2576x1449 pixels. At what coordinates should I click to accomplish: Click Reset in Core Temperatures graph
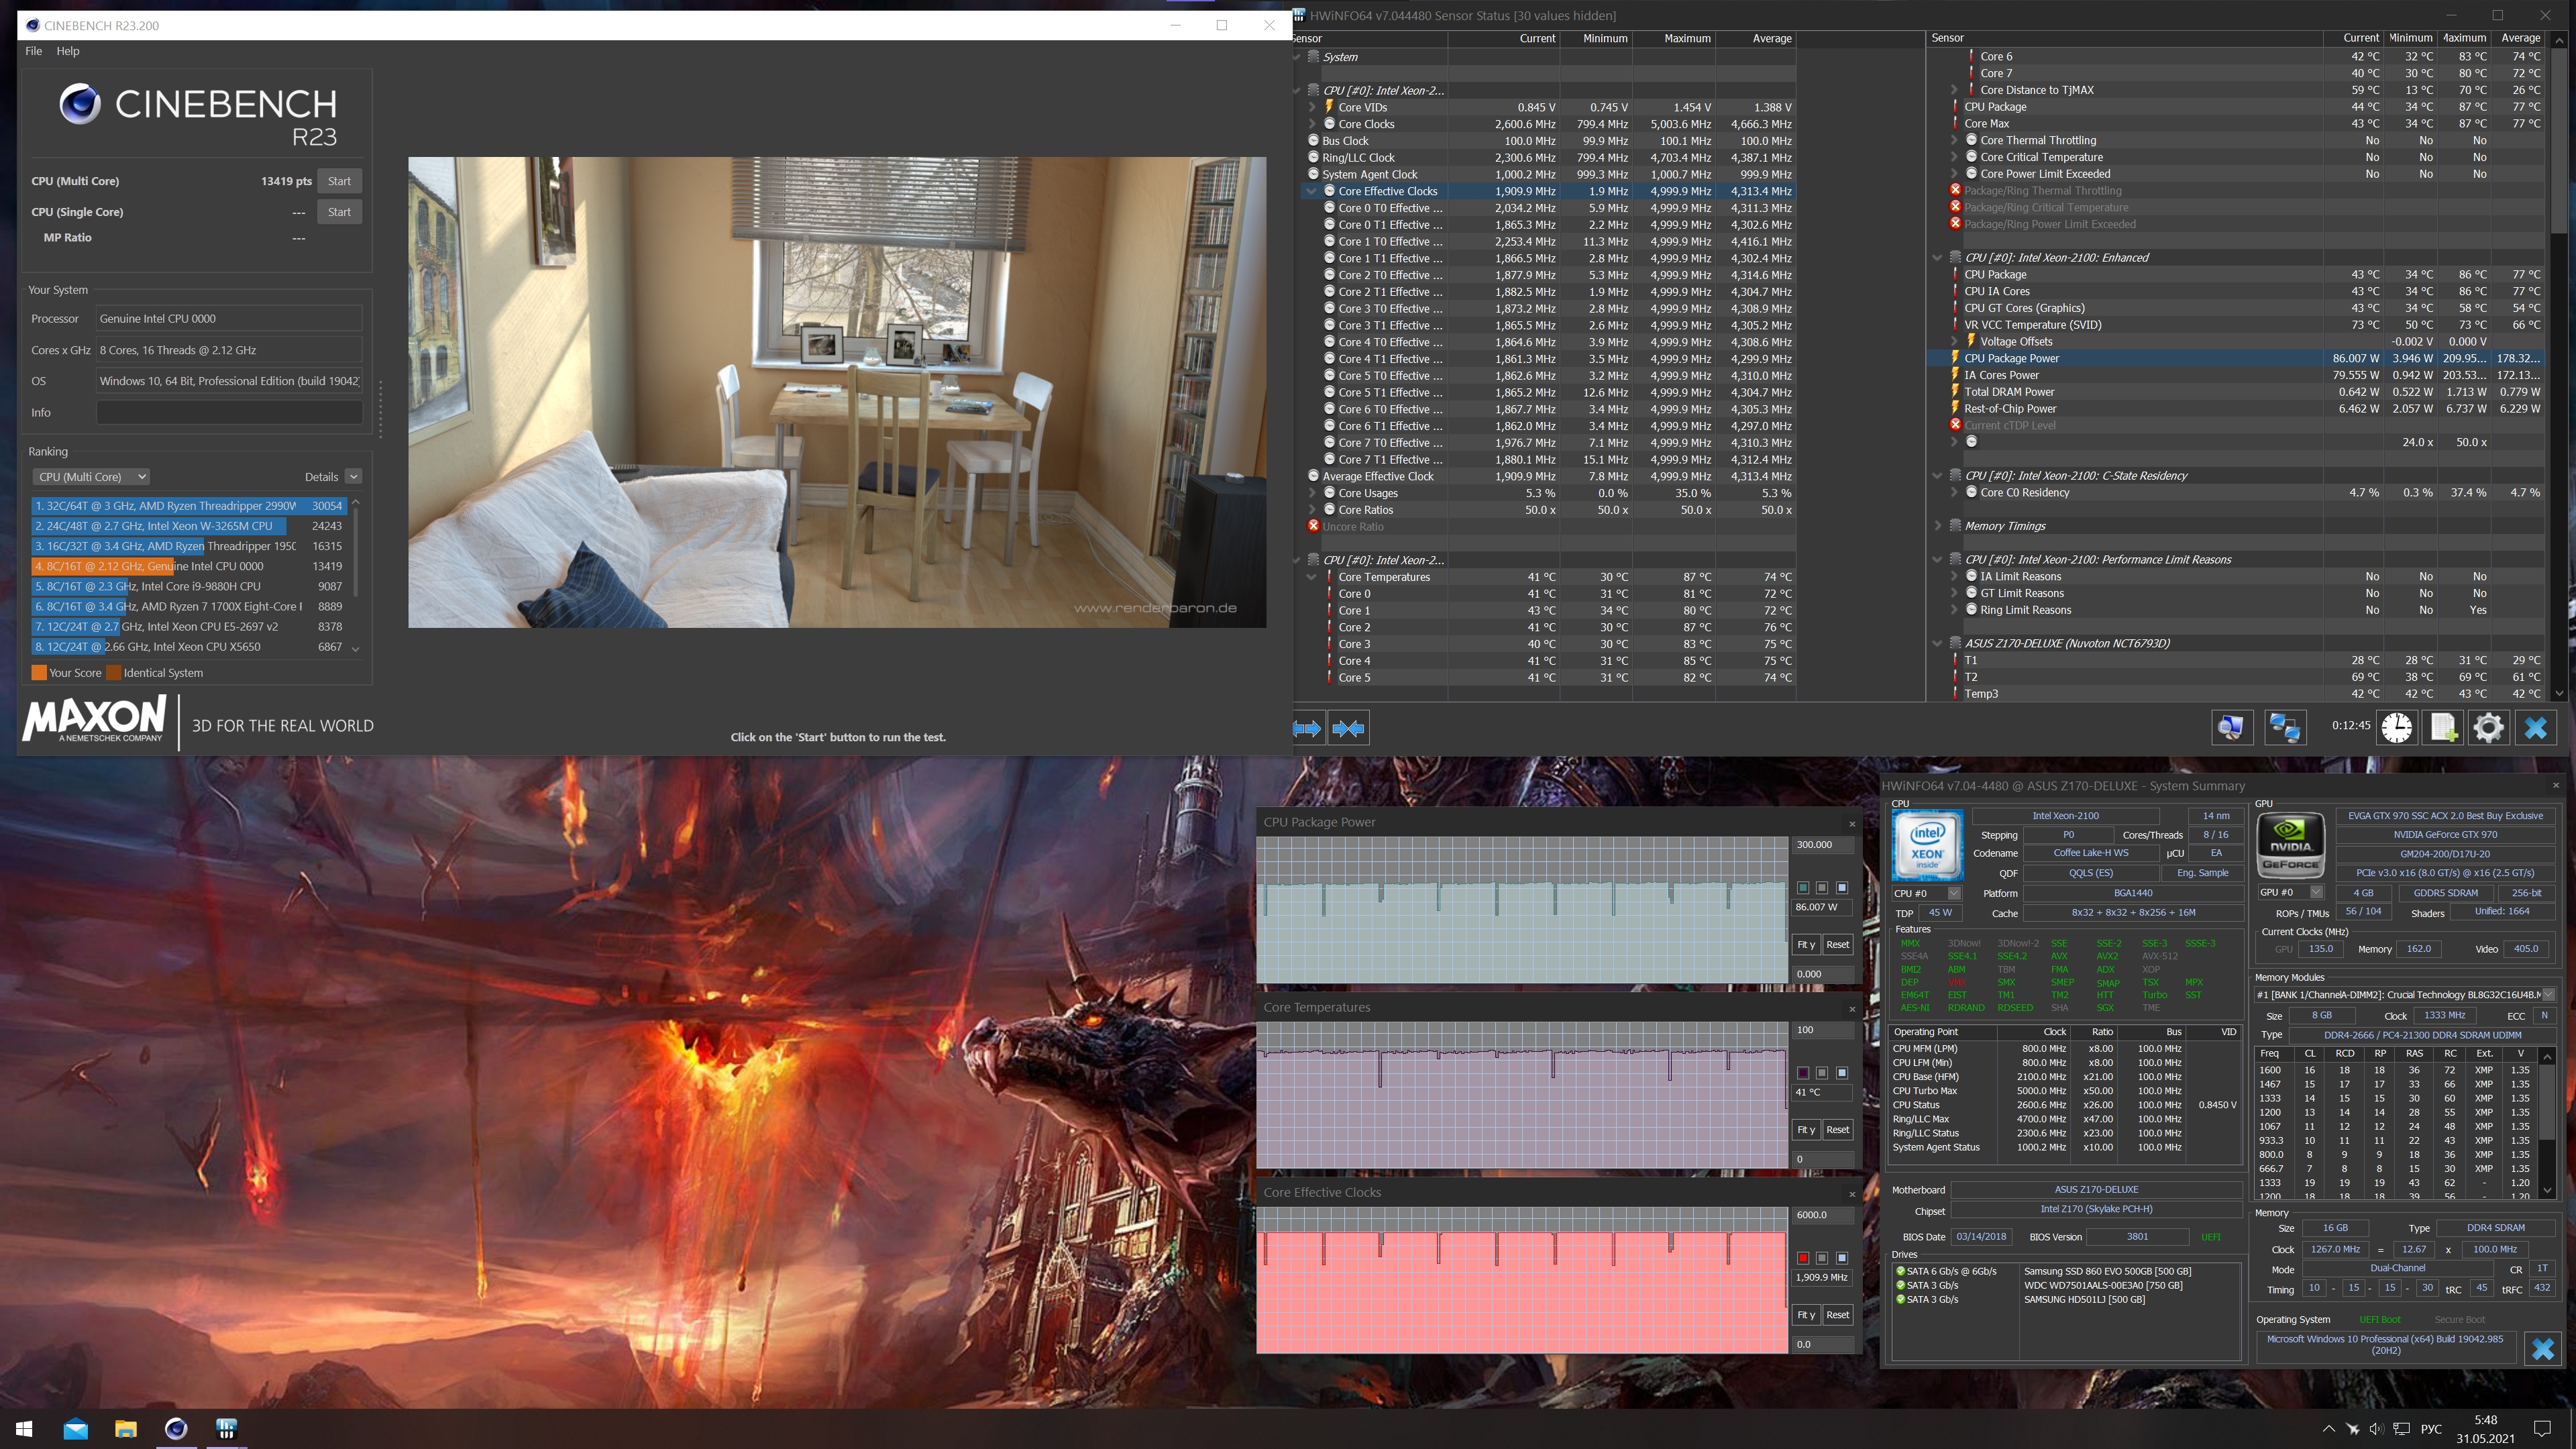click(x=1837, y=1129)
